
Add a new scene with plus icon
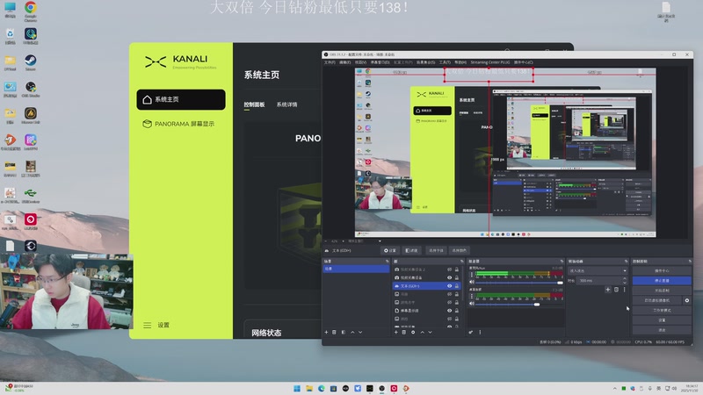pyautogui.click(x=326, y=333)
